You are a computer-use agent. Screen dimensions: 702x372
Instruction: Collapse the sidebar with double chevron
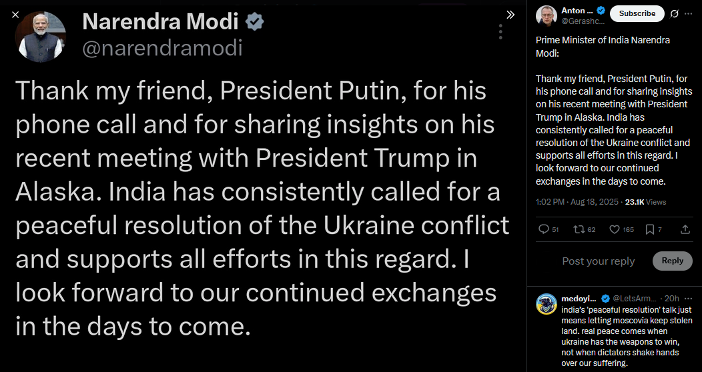510,14
